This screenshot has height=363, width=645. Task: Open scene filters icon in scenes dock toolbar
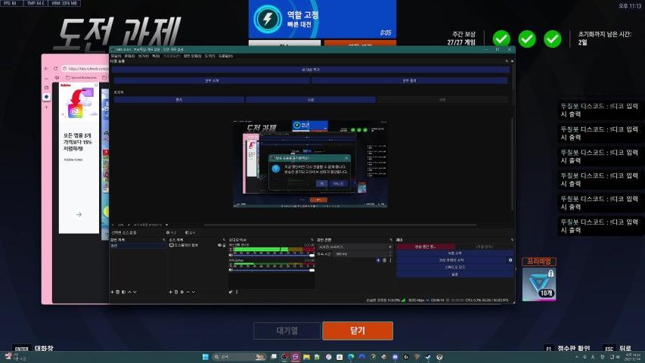123,292
